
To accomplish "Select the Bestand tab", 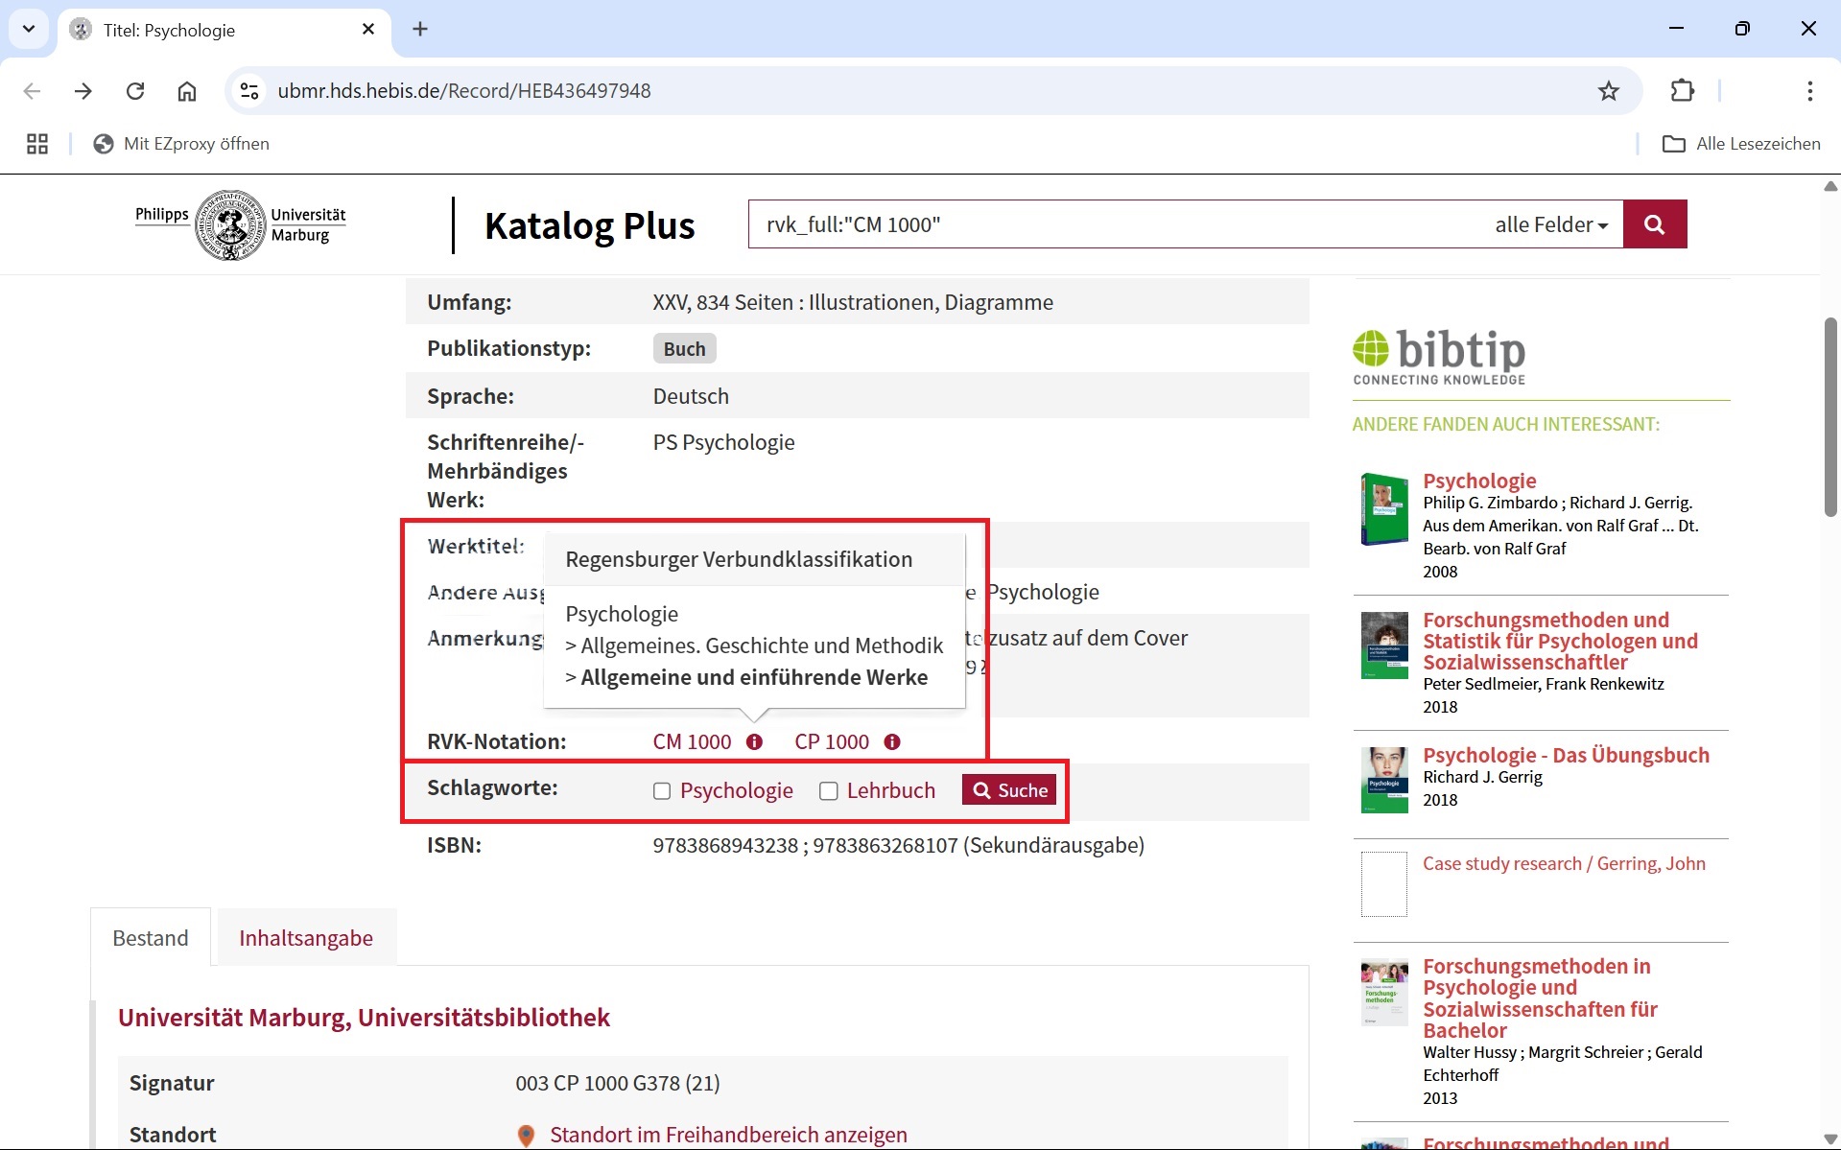I will [x=151, y=938].
